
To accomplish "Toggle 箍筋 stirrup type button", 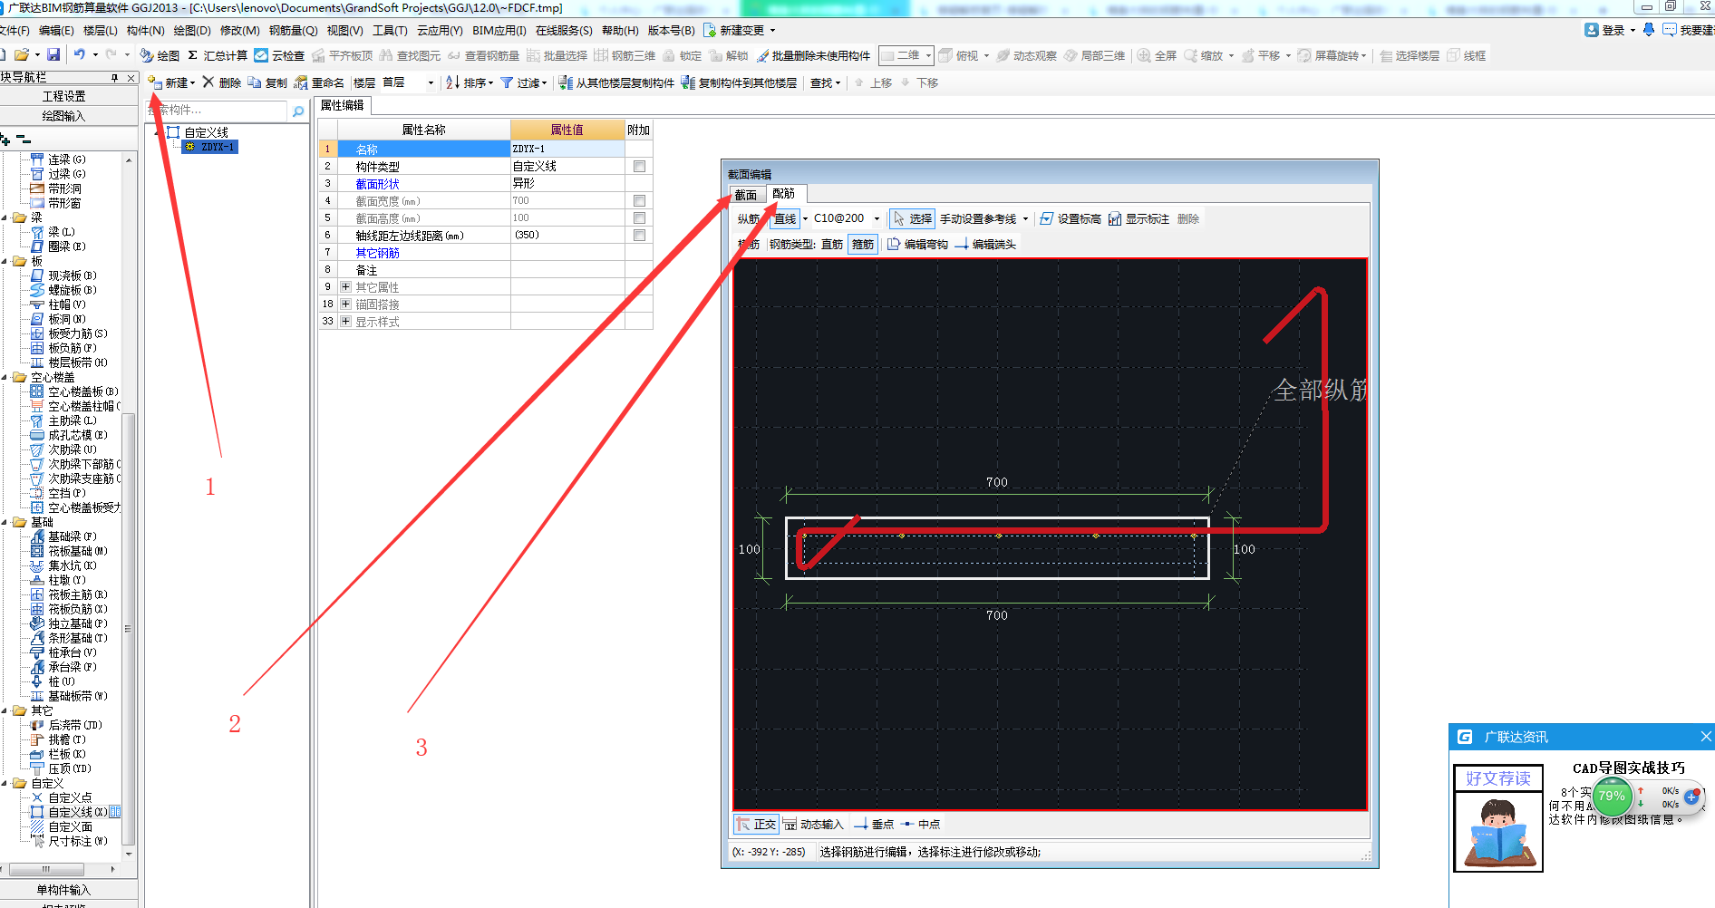I will [863, 244].
